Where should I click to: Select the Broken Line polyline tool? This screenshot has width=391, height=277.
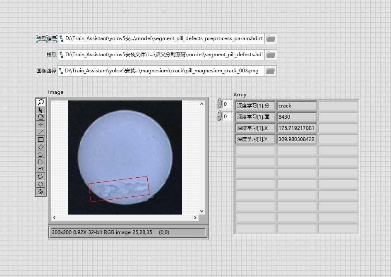[41, 155]
